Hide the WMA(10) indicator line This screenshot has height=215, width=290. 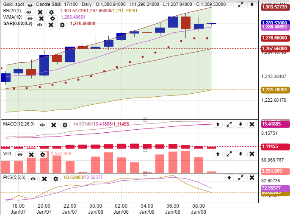(29, 19)
